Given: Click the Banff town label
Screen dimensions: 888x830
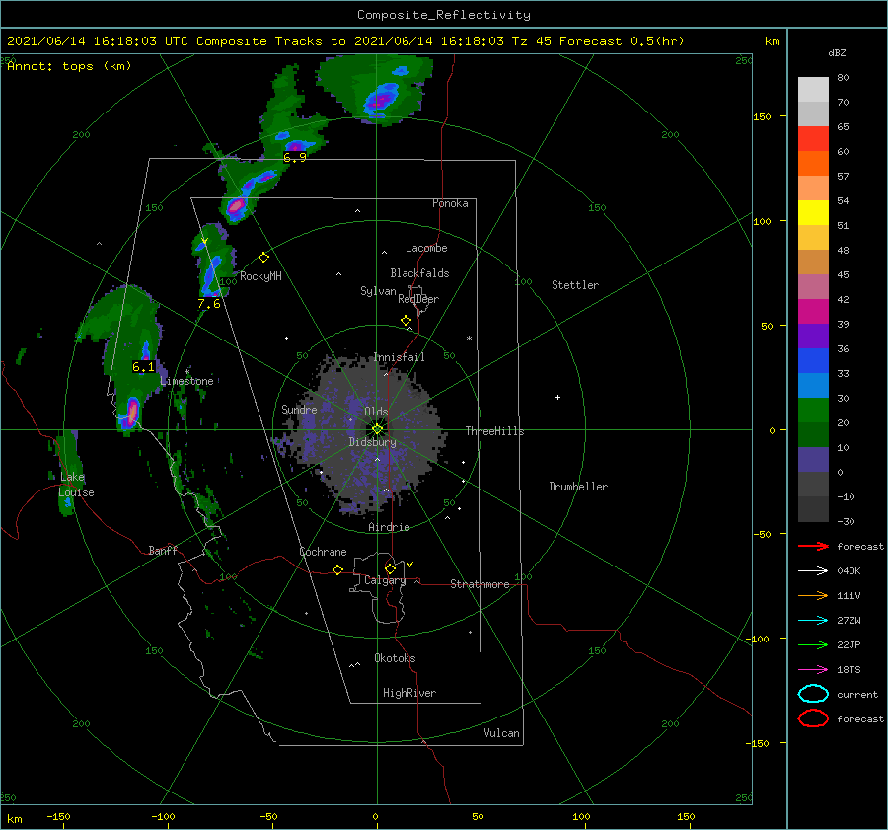Looking at the screenshot, I should (x=163, y=551).
